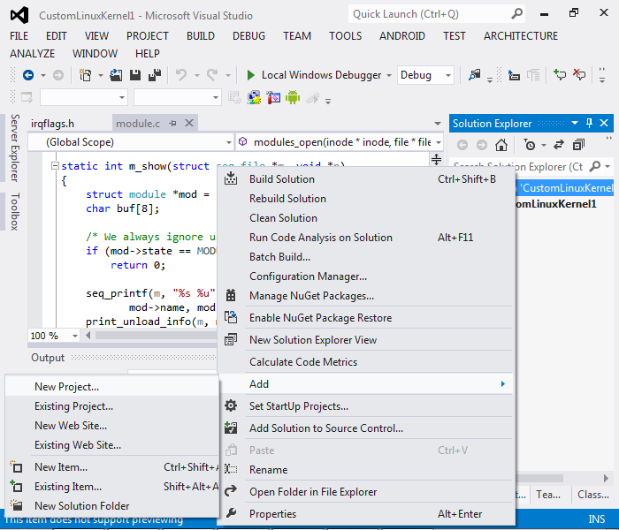
Task: Click Solution Explorer Sync with Active Document icon
Action: pyautogui.click(x=559, y=145)
